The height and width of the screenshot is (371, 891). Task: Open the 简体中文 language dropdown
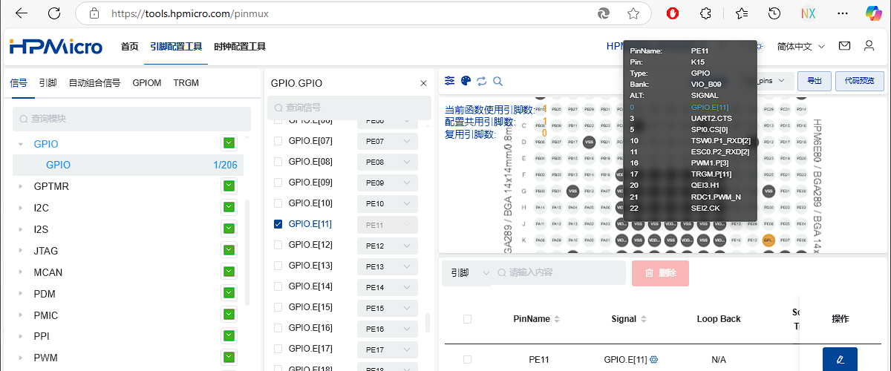801,46
